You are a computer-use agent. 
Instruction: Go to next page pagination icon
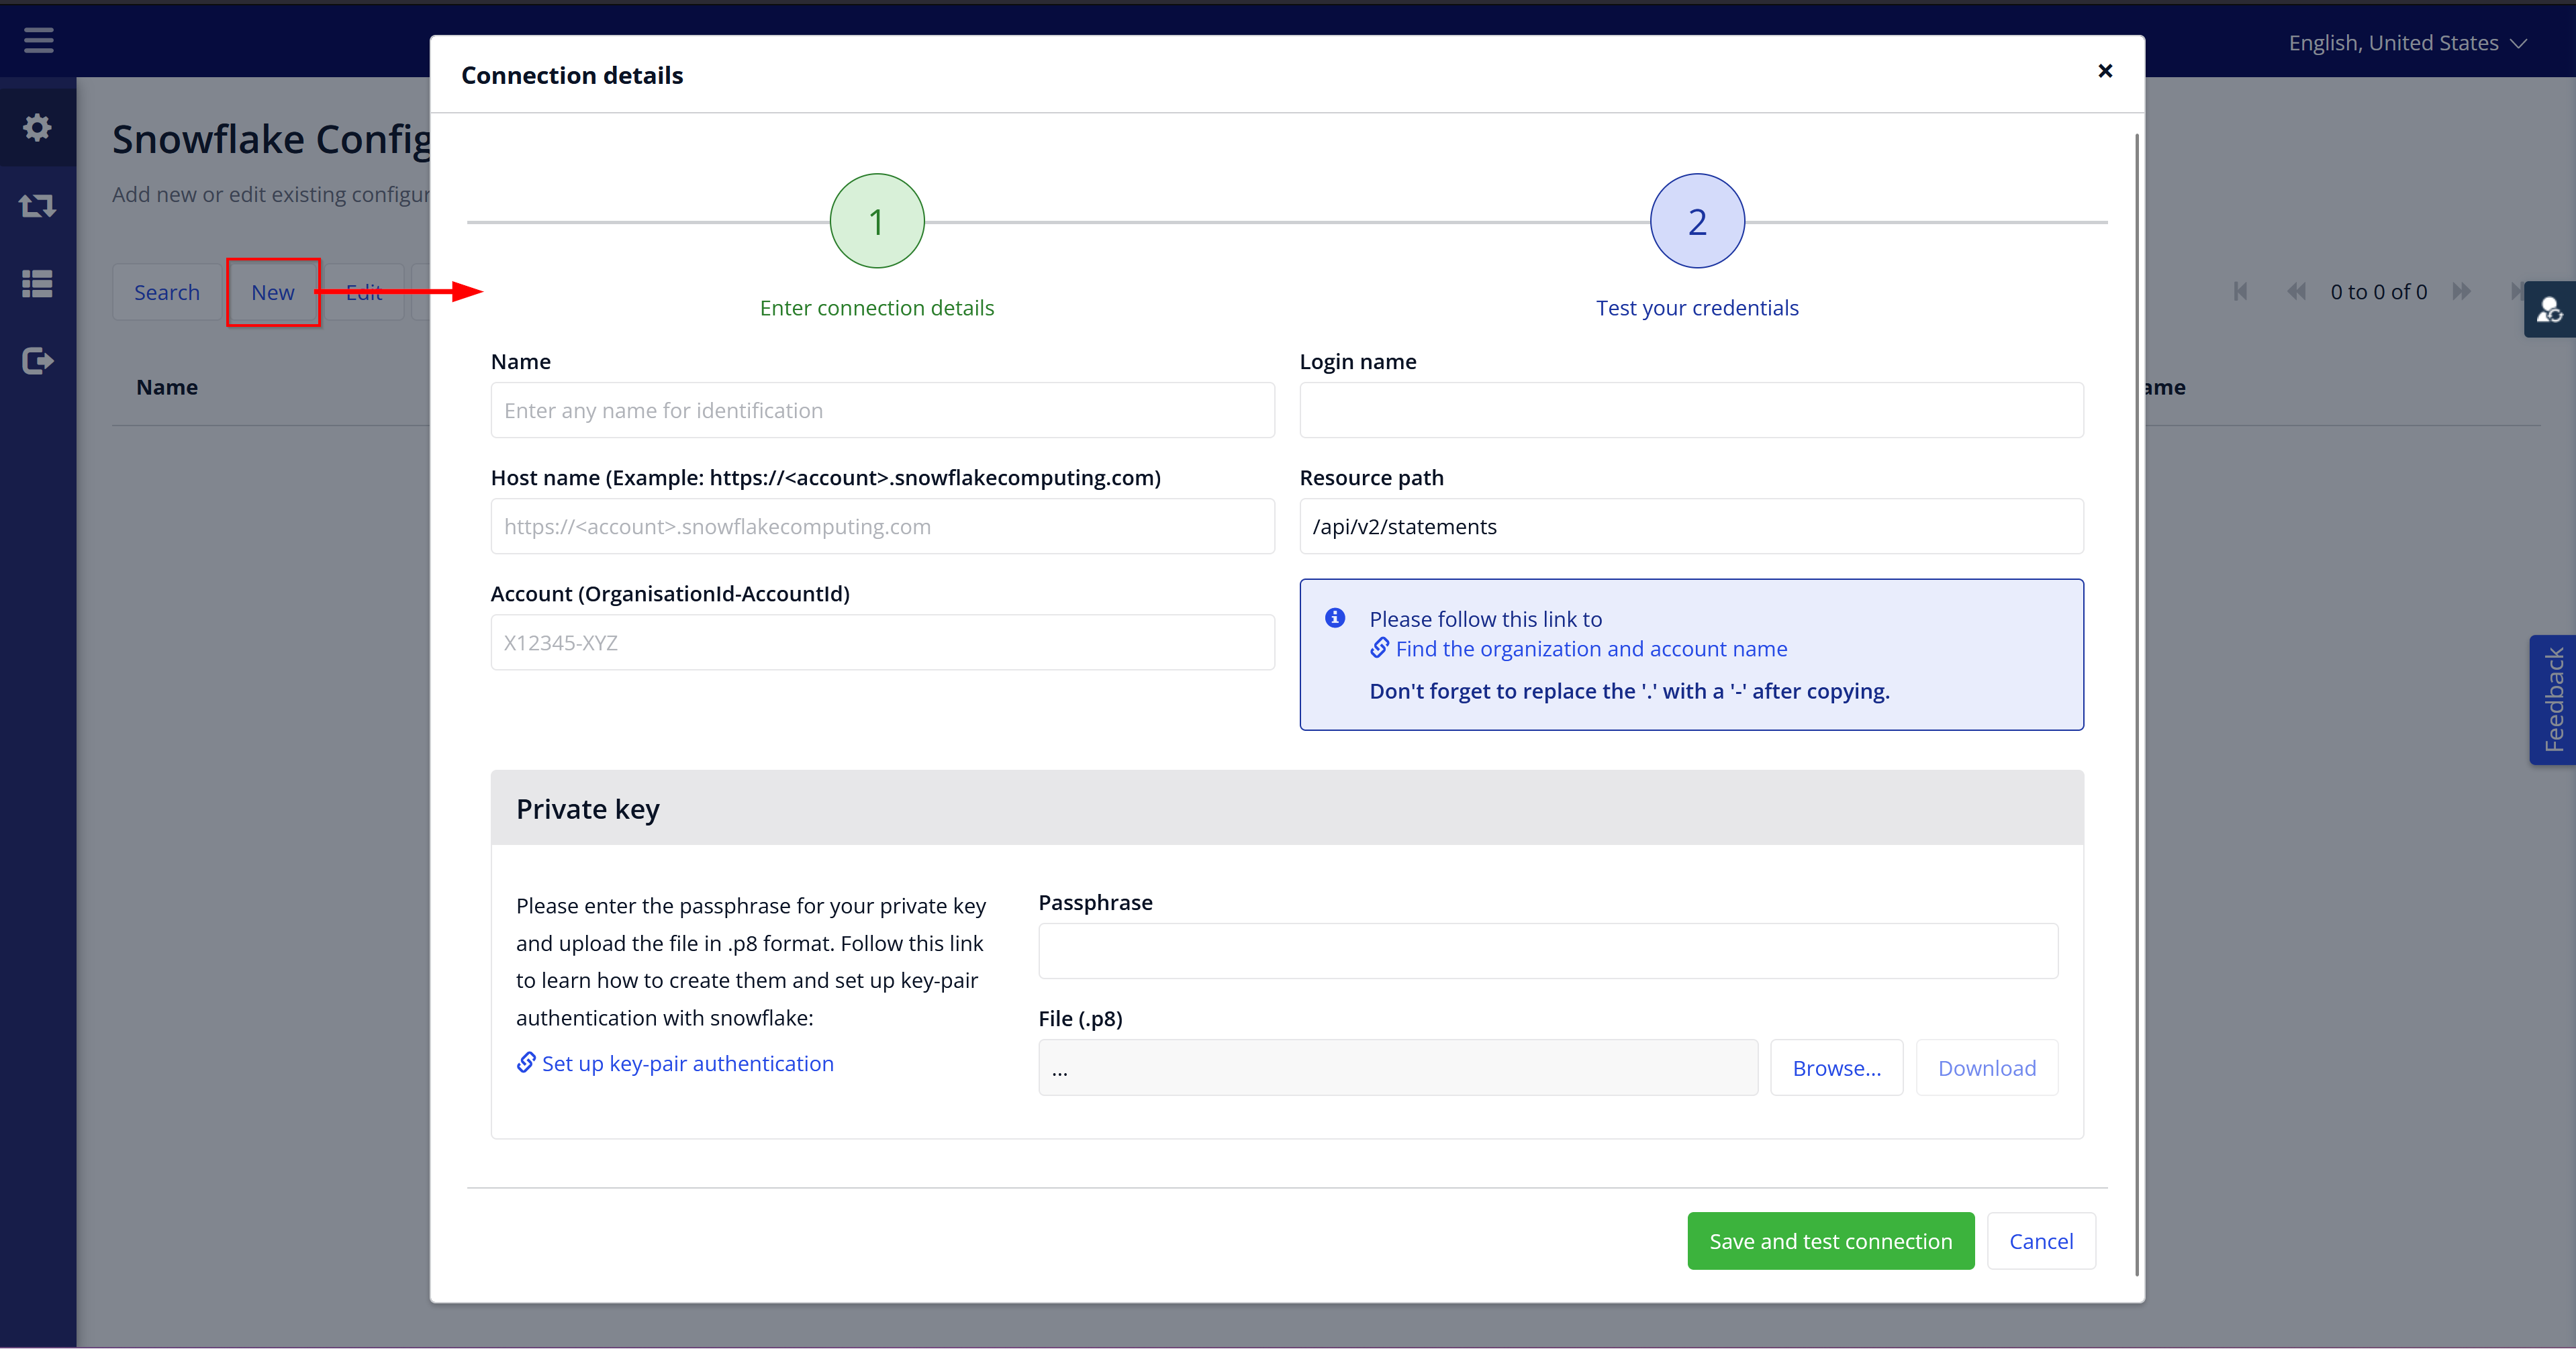tap(2461, 292)
